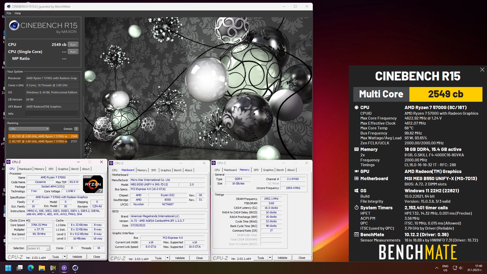Open File Explorer from taskbar
This screenshot has height=274, width=487.
coord(42,268)
